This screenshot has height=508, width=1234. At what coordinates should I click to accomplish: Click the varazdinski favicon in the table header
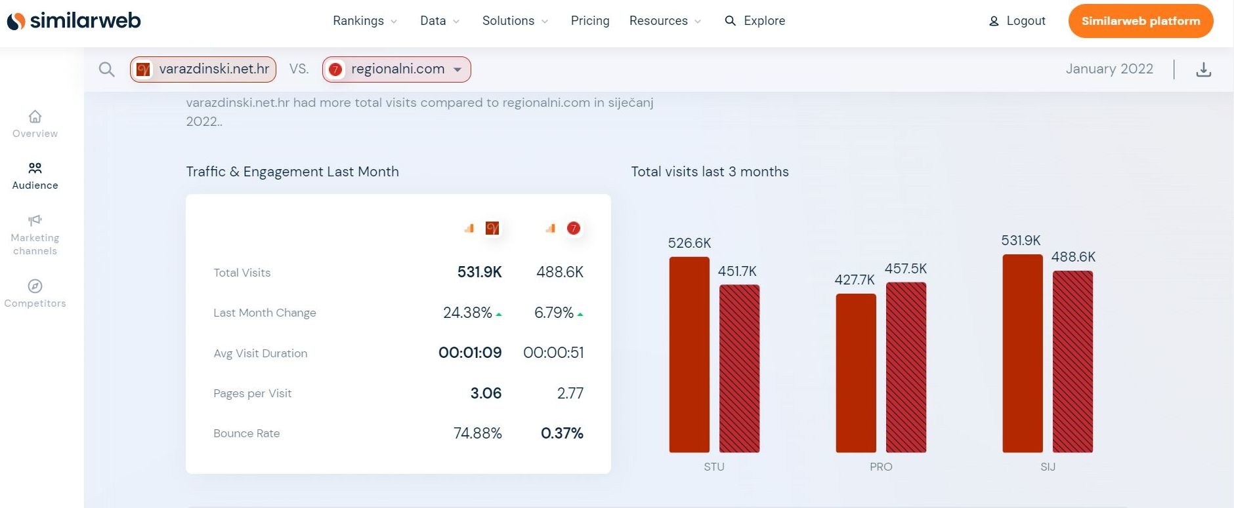(x=492, y=228)
